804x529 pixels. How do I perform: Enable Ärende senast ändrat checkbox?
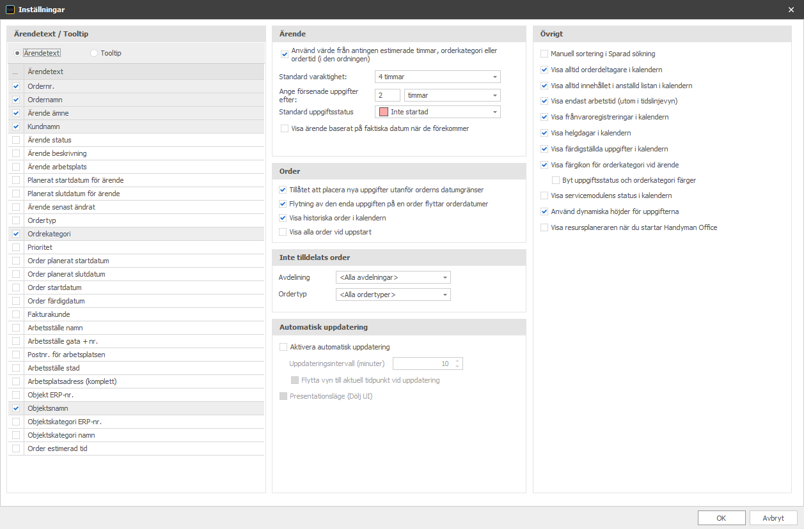pos(16,207)
